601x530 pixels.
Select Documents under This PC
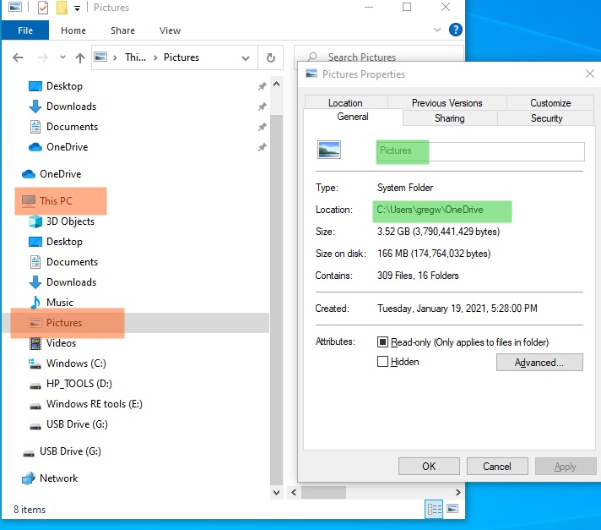pos(72,262)
